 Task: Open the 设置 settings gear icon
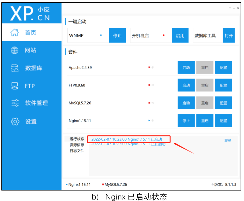coord(15,121)
